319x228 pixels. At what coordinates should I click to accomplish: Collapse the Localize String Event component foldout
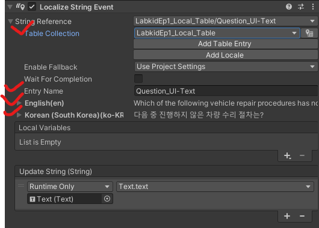pyautogui.click(x=10, y=7)
